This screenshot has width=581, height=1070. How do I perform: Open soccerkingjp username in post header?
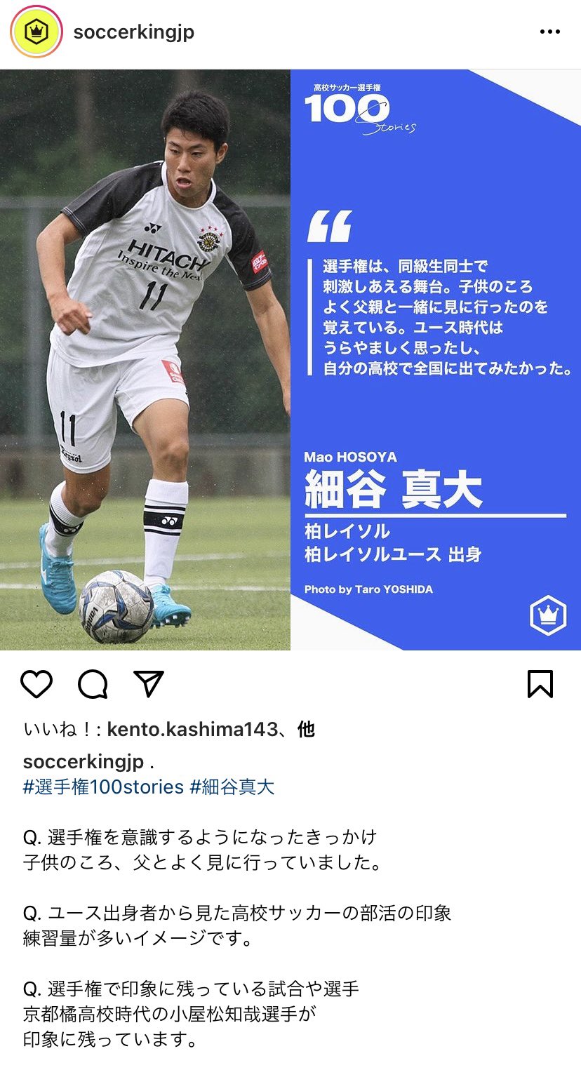coord(133,32)
